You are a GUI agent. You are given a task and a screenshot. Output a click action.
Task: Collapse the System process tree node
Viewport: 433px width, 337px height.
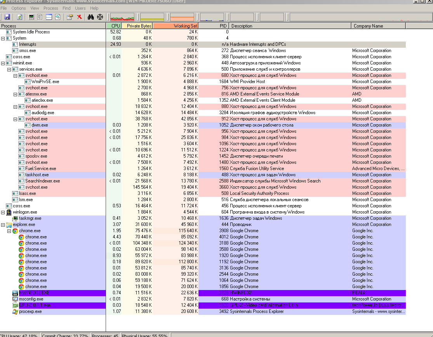coord(3,38)
